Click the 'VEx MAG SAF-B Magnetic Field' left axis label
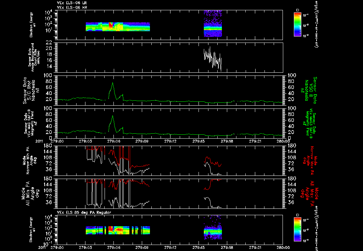This screenshot has width=363, height=251. pos(30,123)
